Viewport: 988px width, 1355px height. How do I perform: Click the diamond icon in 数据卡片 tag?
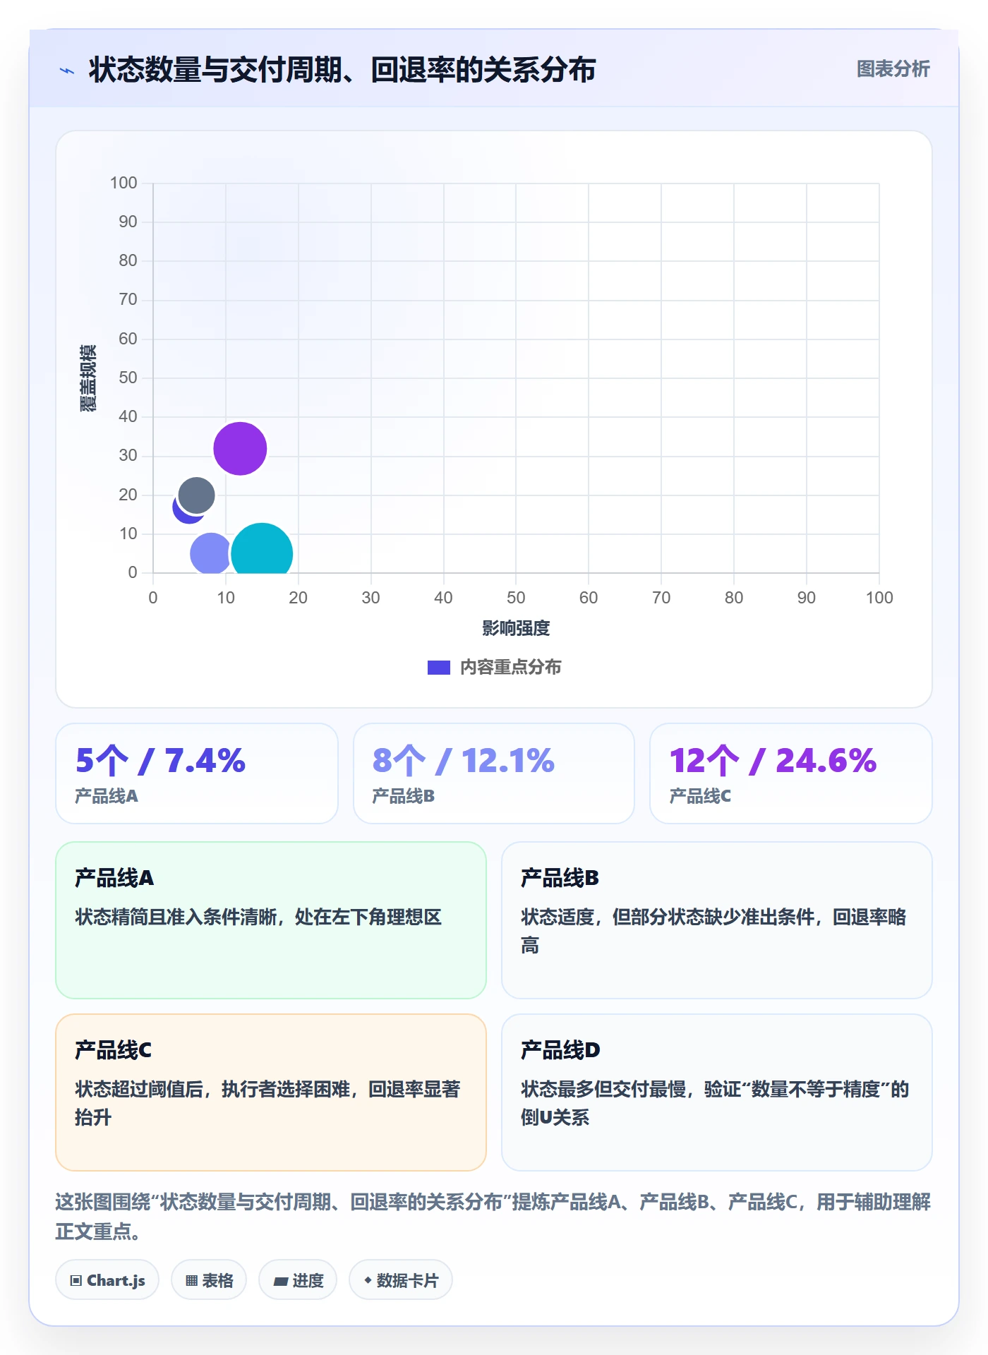368,1280
